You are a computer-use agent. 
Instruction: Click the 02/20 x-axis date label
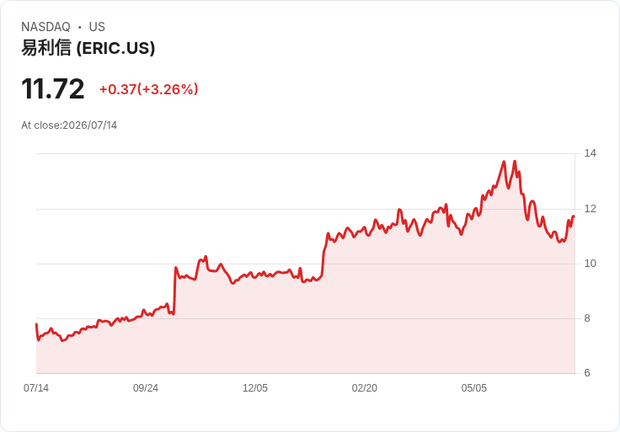[365, 388]
